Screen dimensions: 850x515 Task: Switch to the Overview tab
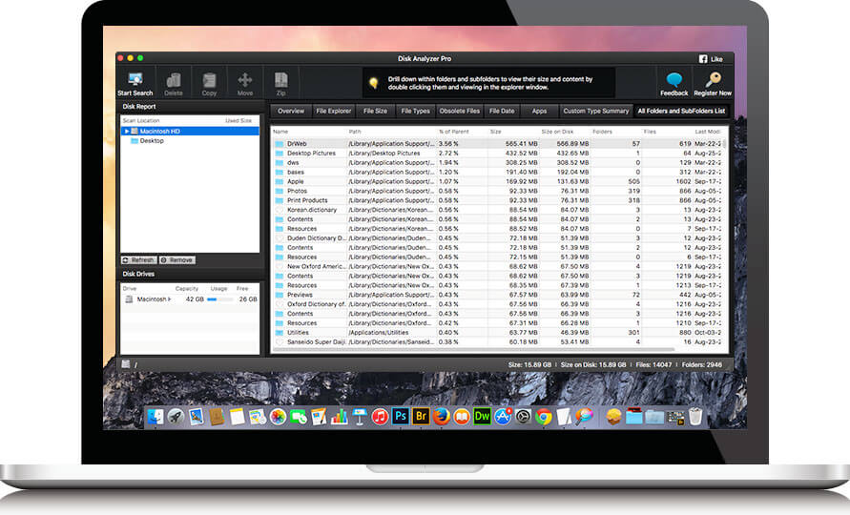[x=291, y=112]
